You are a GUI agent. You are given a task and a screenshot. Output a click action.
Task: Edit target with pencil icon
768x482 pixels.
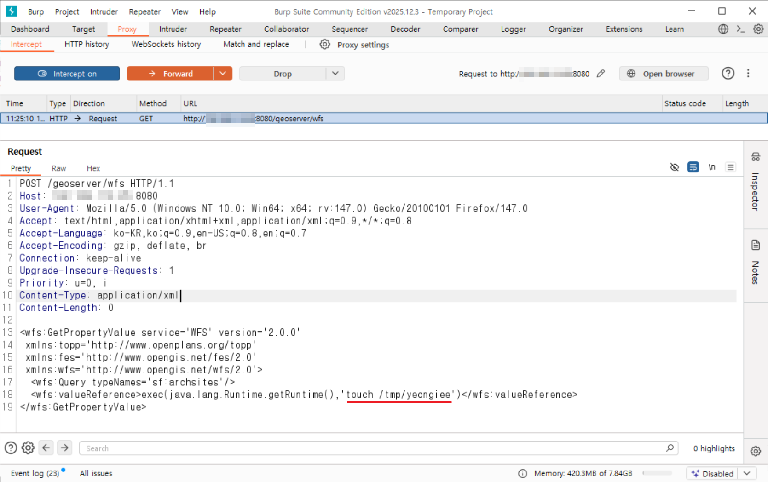click(x=601, y=74)
